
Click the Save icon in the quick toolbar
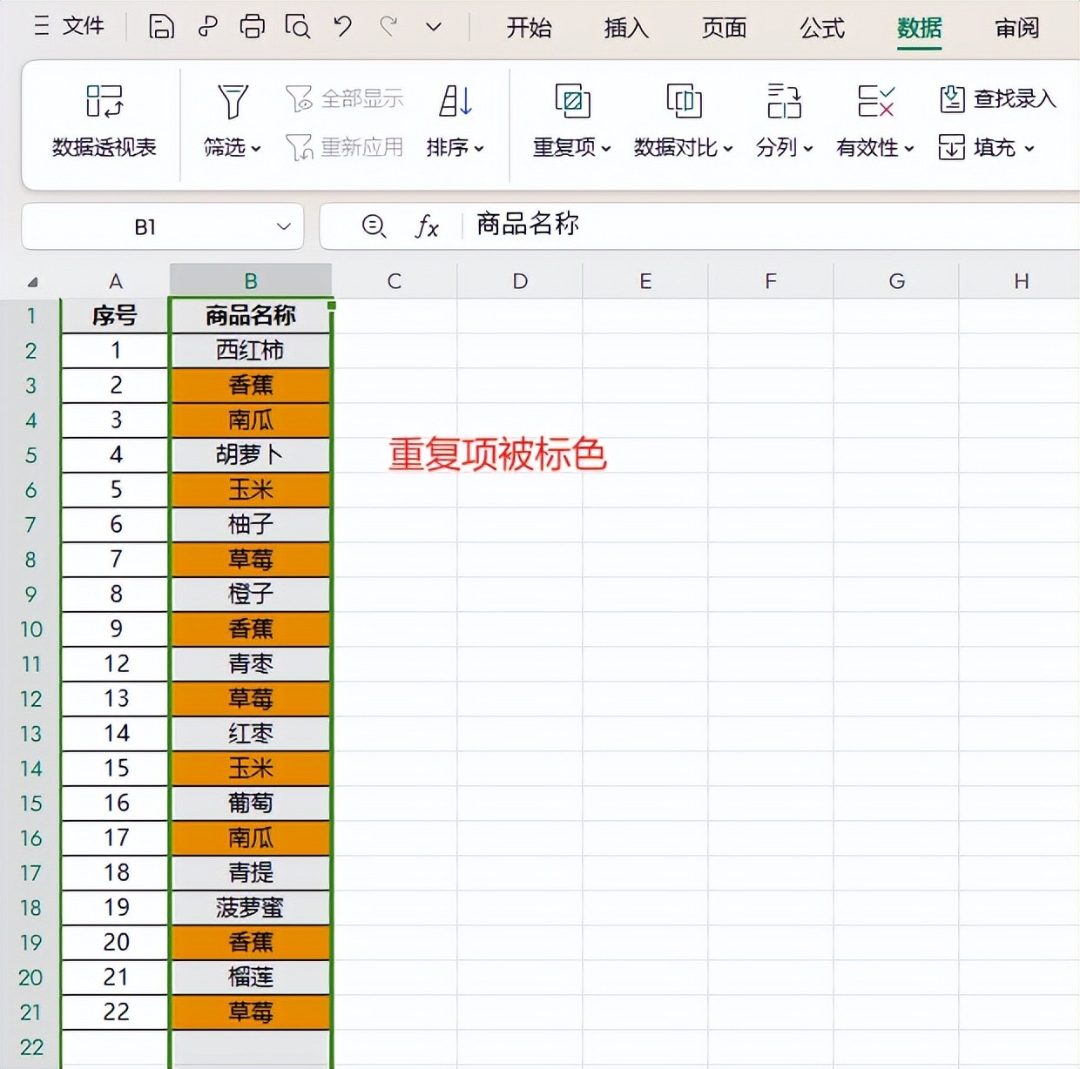[161, 27]
